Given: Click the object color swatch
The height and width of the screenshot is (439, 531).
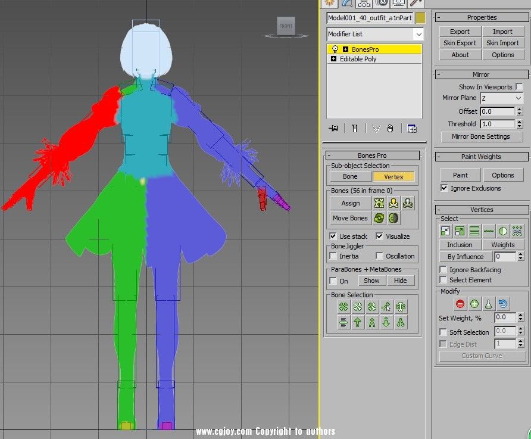Looking at the screenshot, I should tap(420, 18).
